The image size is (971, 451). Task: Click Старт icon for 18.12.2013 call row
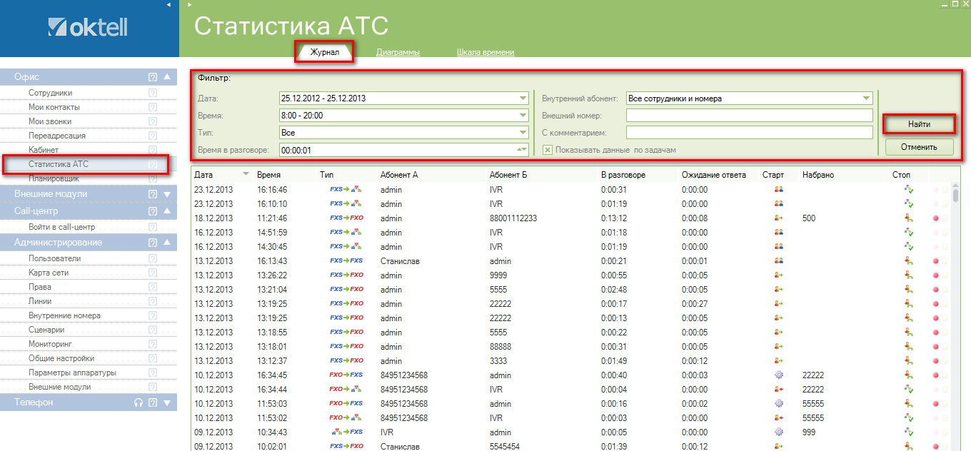tap(778, 218)
